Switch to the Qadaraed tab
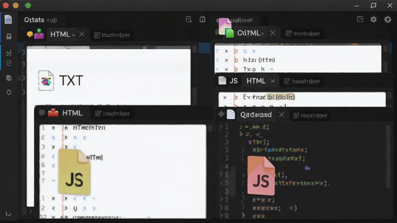This screenshot has height=223, width=397. point(256,115)
